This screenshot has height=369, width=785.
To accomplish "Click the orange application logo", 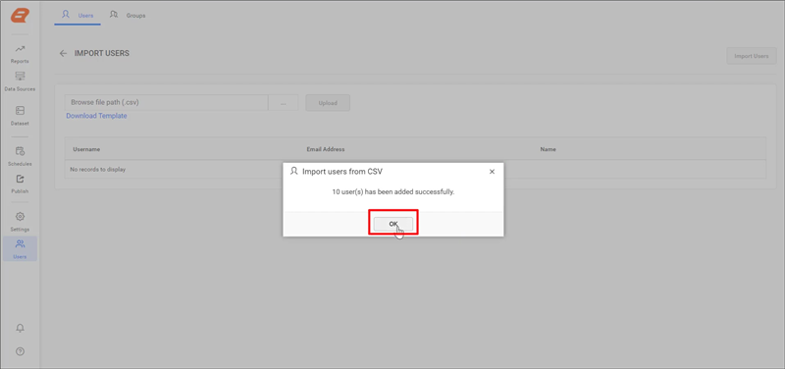I will pos(20,15).
